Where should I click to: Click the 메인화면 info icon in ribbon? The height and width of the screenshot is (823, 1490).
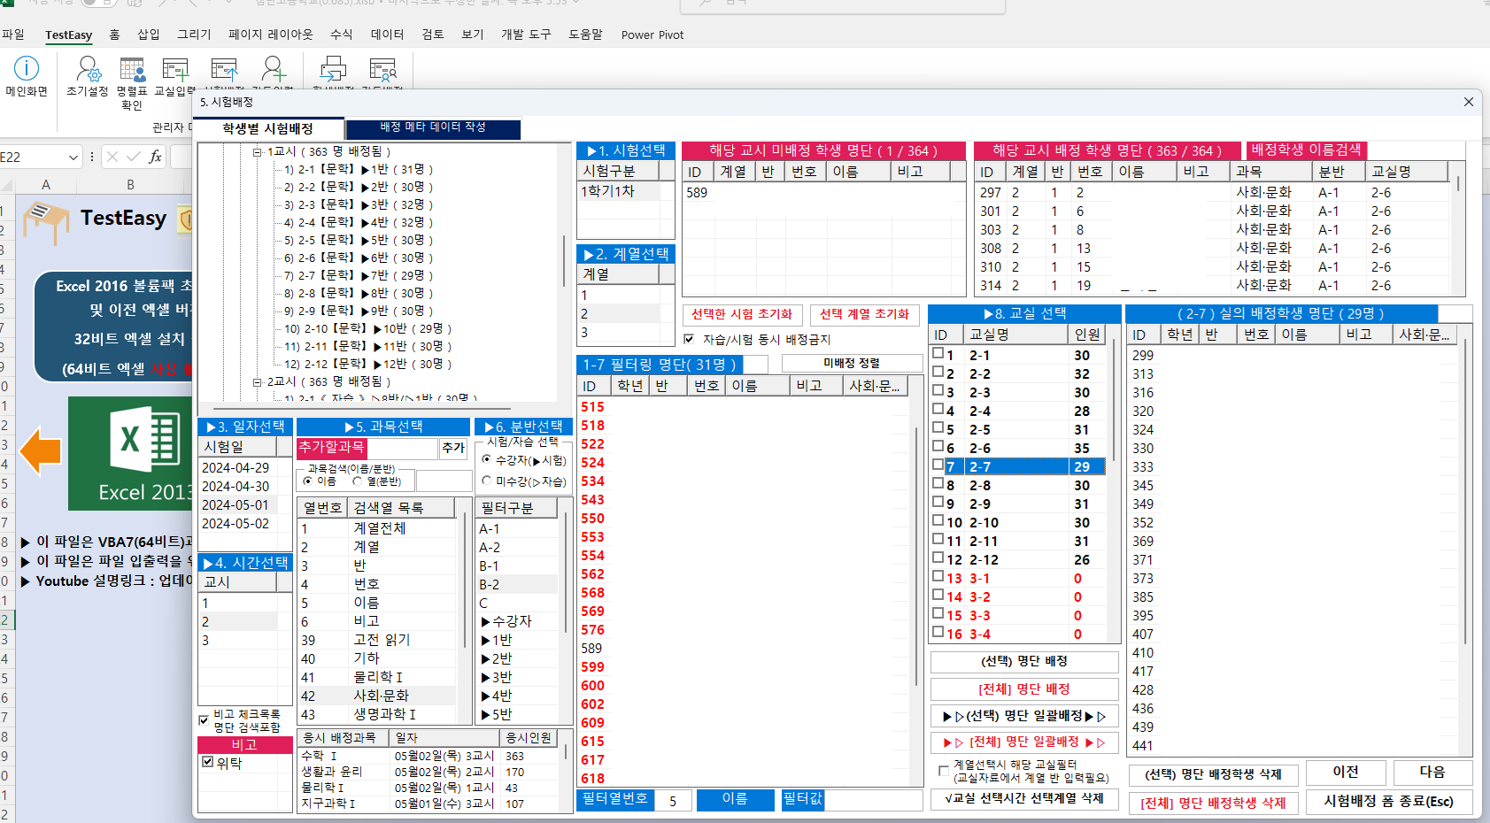tap(27, 68)
